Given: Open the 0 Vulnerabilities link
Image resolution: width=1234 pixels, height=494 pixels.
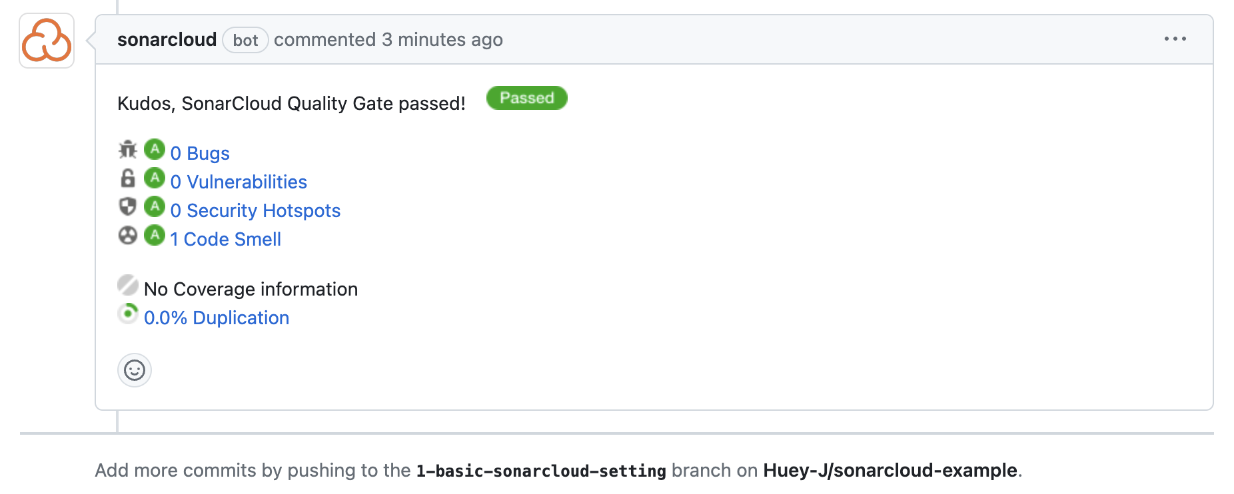Looking at the screenshot, I should pyautogui.click(x=239, y=182).
